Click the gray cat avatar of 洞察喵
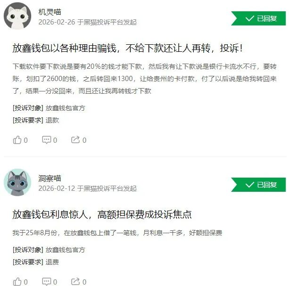 pos(17,182)
